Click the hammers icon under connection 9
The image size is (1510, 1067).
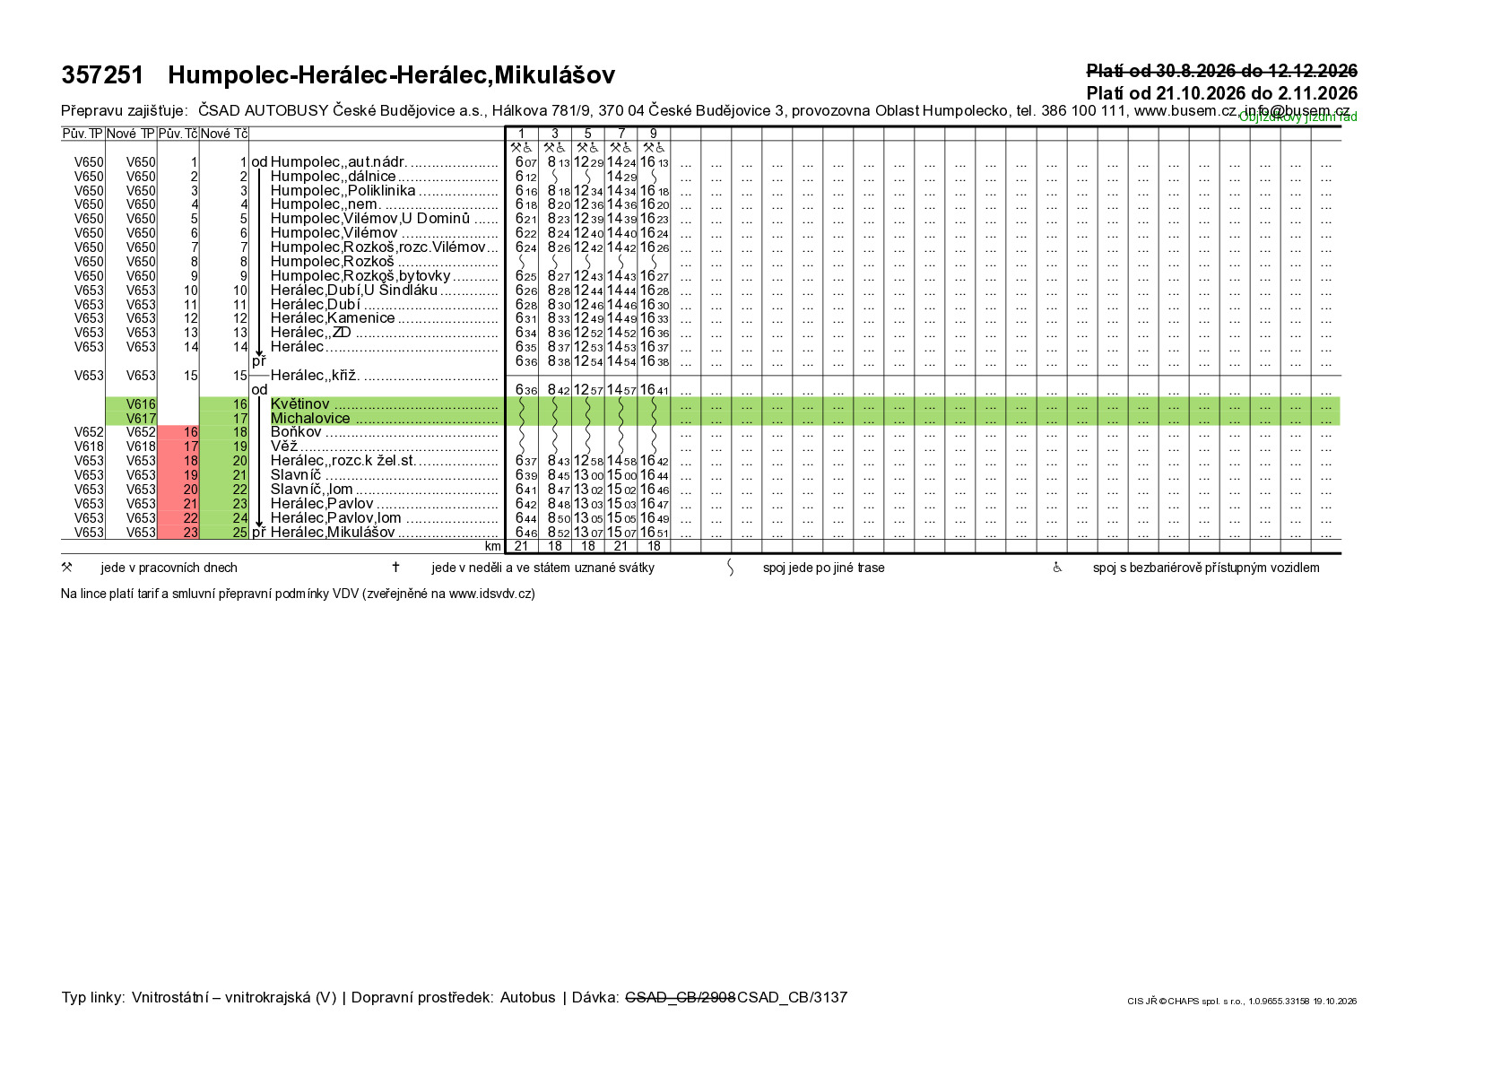[x=648, y=148]
